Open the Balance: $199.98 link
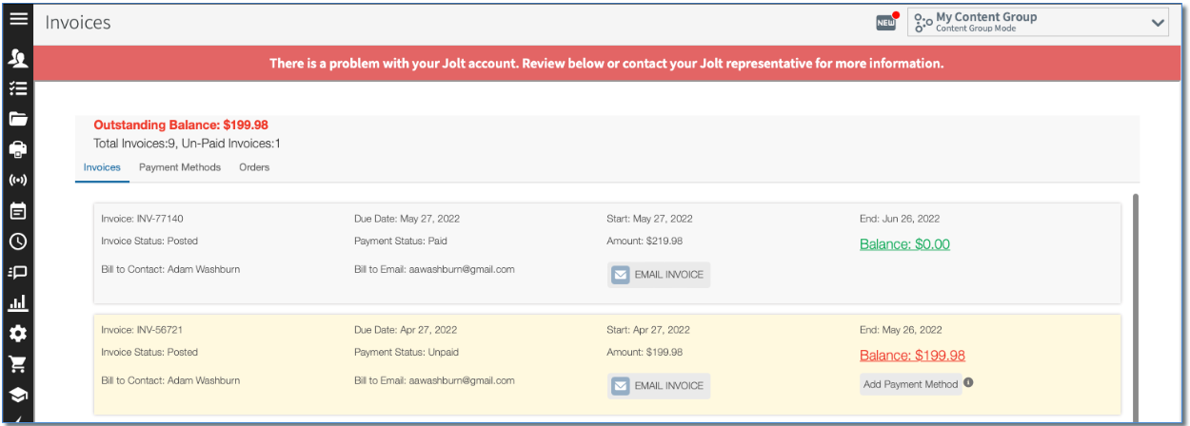The image size is (1190, 426). (912, 356)
